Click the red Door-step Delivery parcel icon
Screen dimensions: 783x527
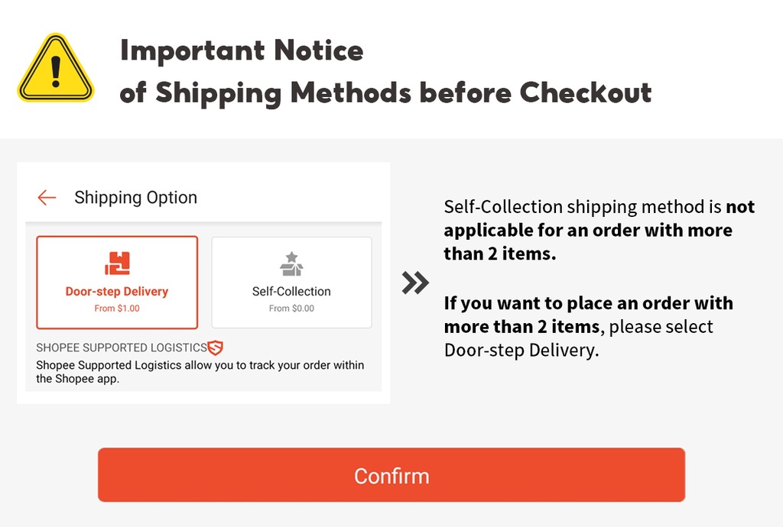tap(117, 263)
